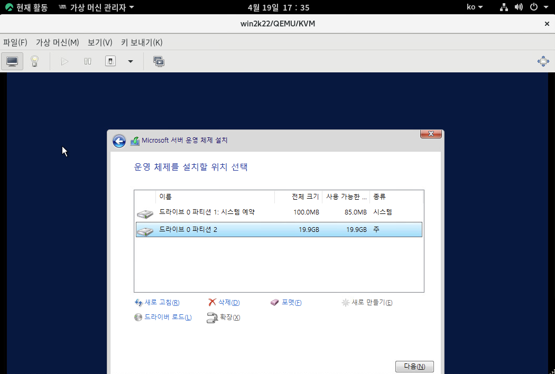Open network status icon

point(504,7)
